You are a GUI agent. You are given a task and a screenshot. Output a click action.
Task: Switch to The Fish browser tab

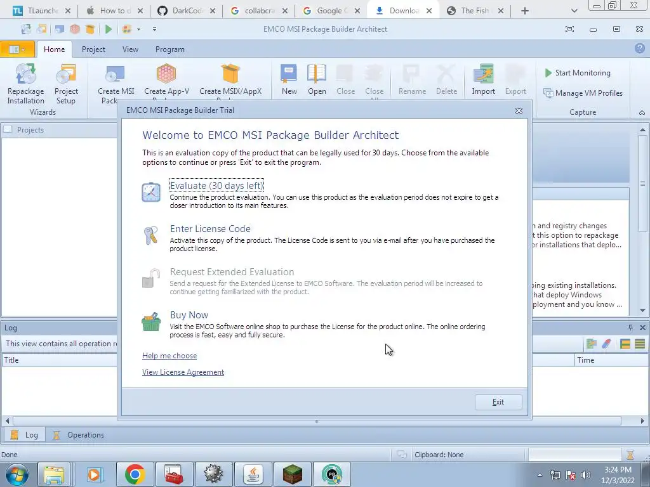[x=475, y=11]
